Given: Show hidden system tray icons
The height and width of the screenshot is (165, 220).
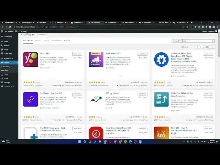Looking at the screenshot, I should (x=184, y=142).
